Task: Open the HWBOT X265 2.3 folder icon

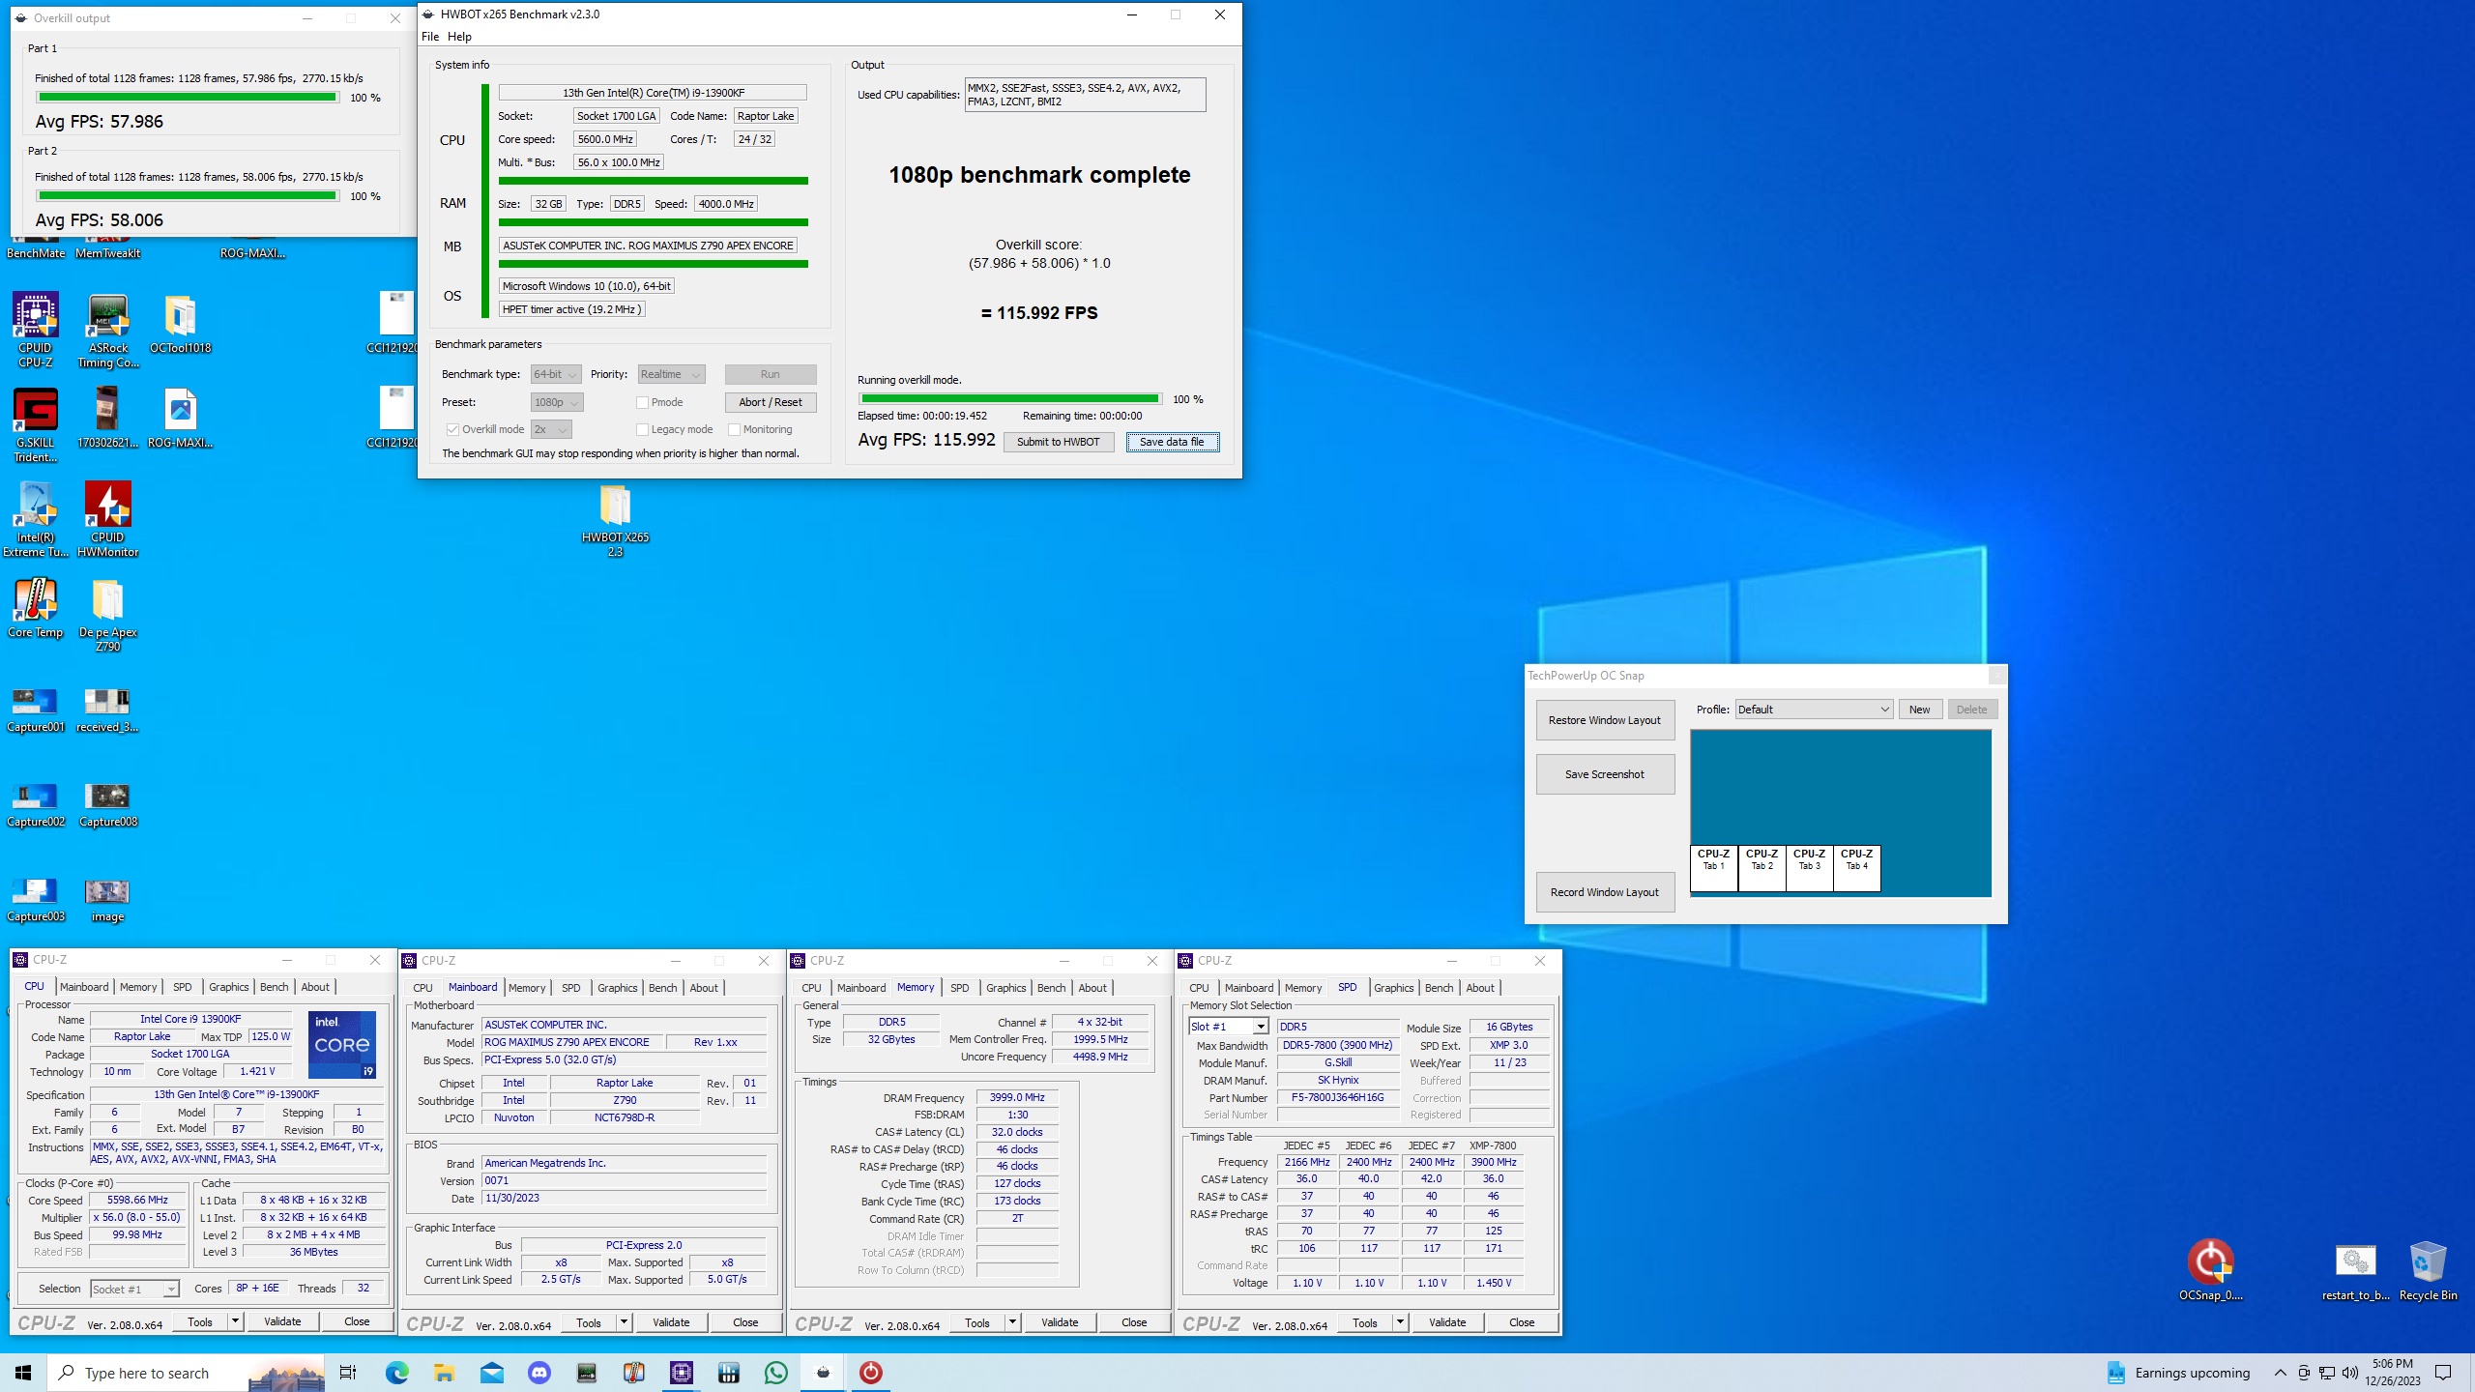Action: (615, 519)
